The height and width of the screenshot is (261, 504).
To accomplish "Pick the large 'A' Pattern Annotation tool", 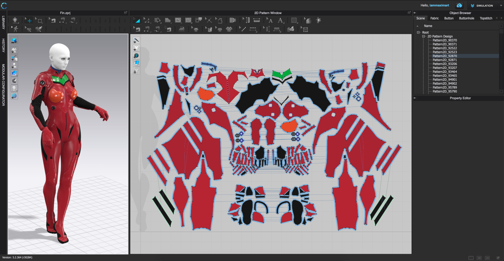I will pos(280,20).
